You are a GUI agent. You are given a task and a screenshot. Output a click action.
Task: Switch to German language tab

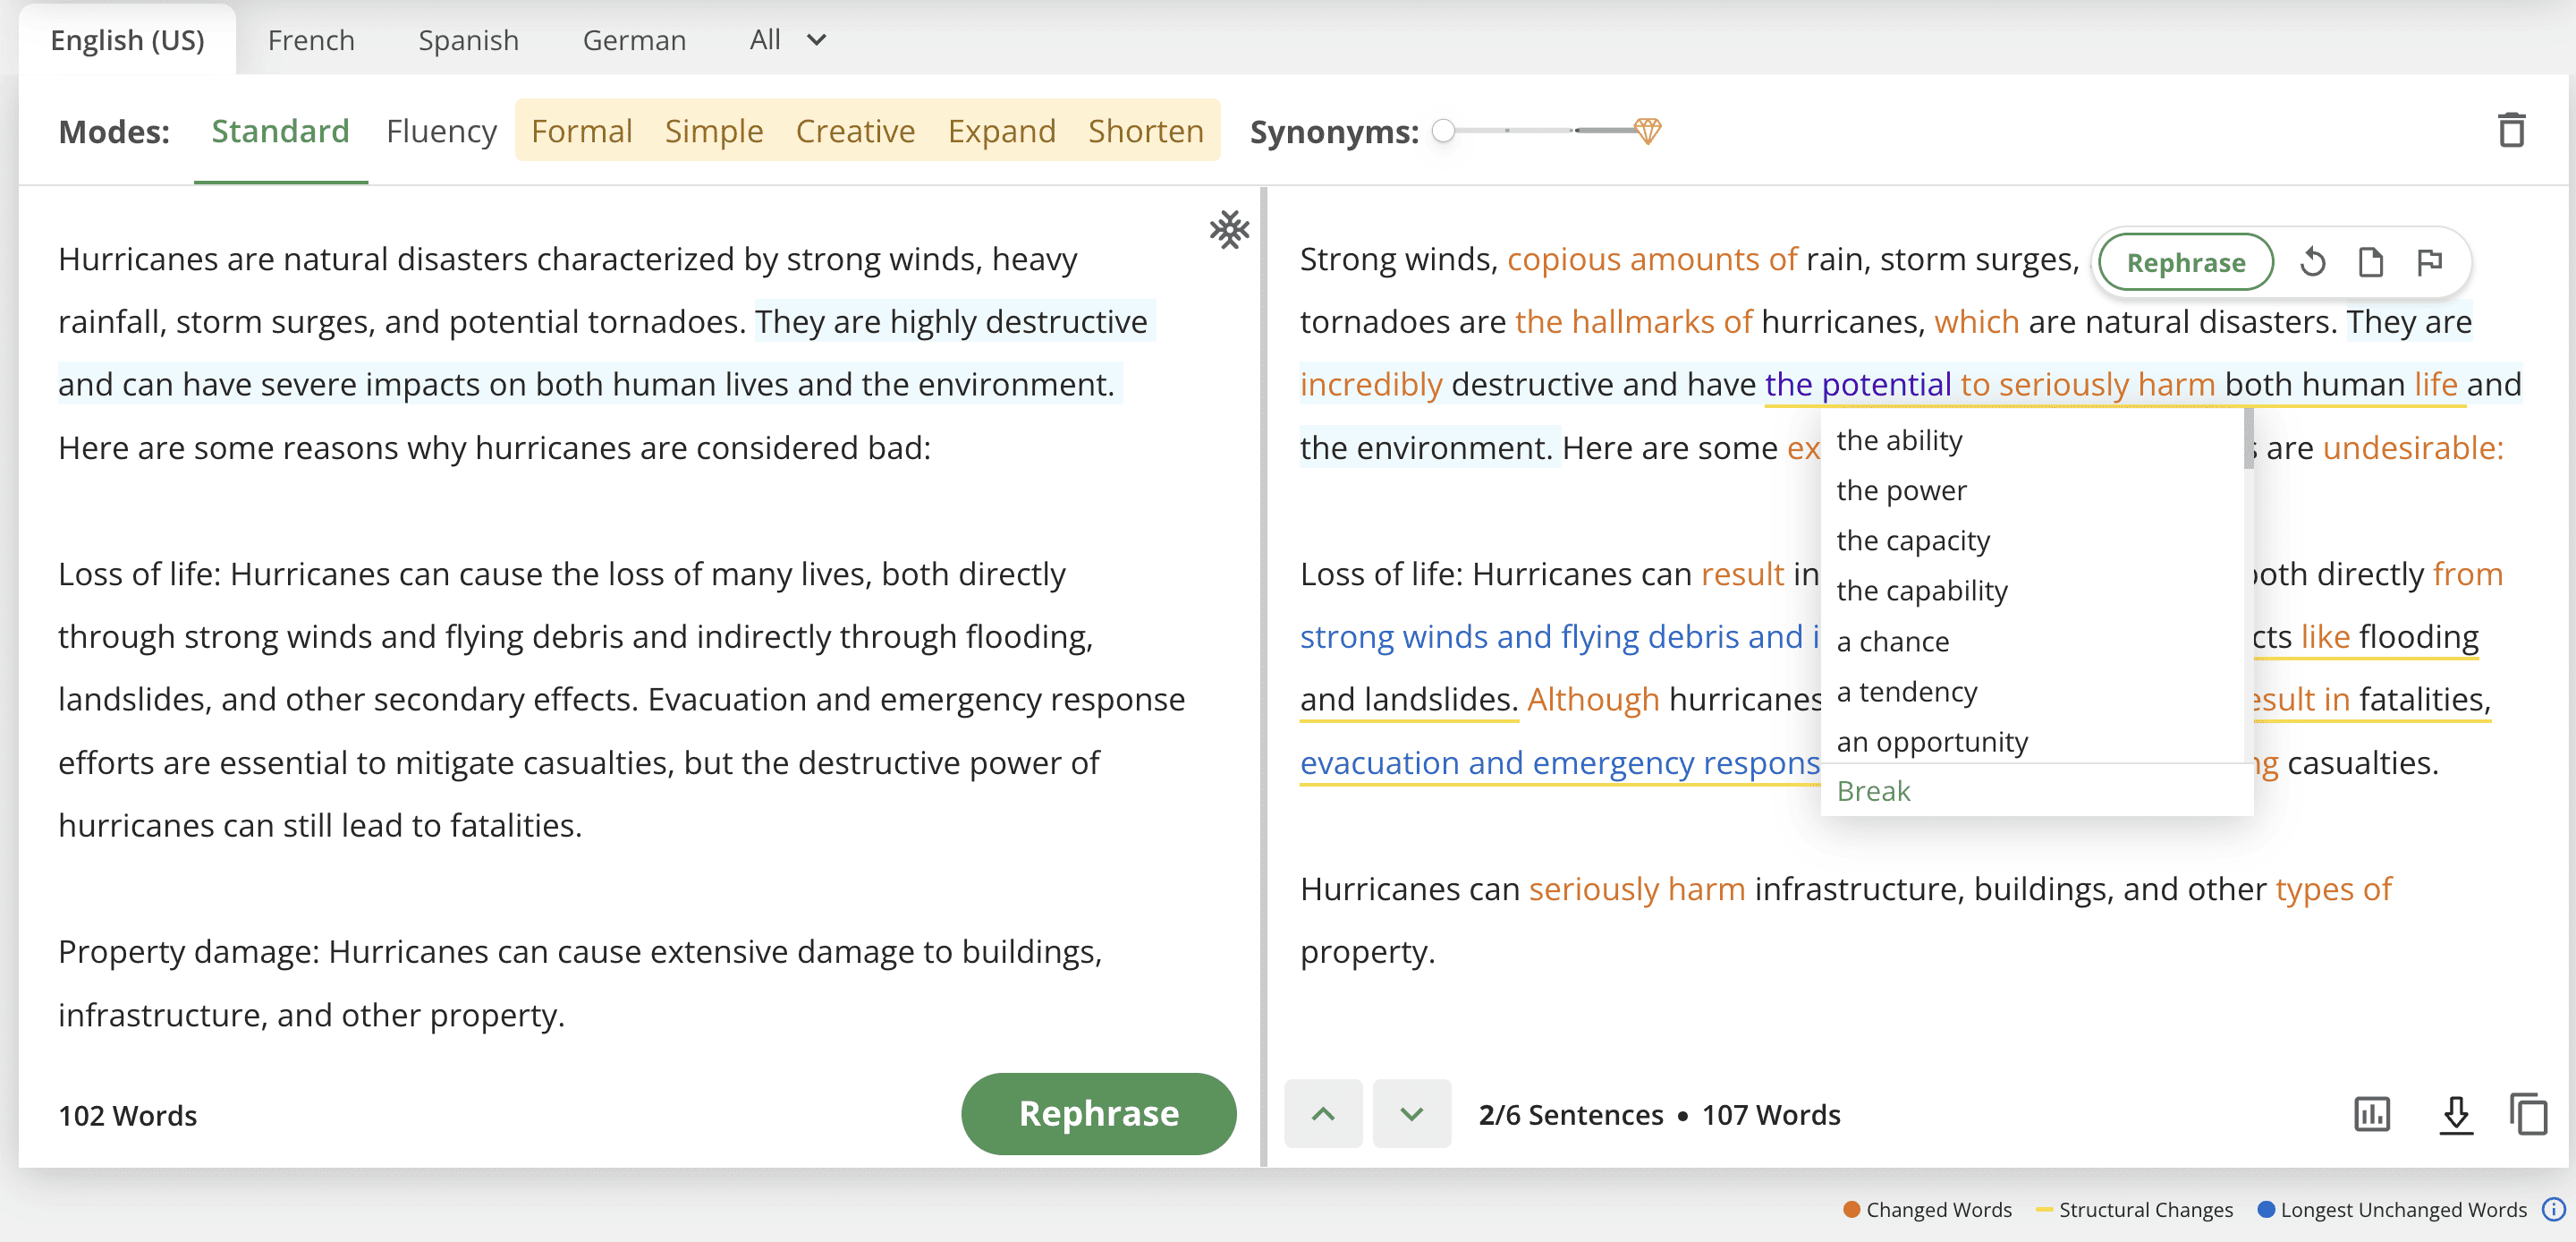click(634, 40)
